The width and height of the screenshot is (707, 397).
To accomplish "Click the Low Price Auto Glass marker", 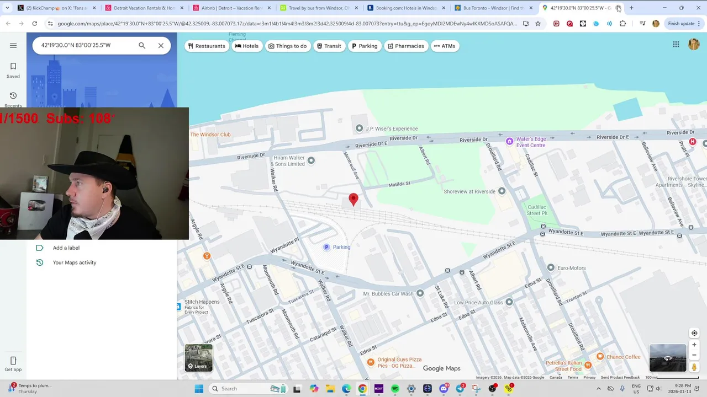I will (509, 302).
